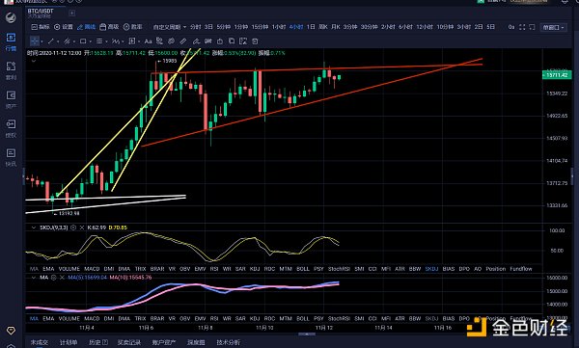The image size is (579, 348).
Task: Open the 自定义周期 custom period dropdown
Action: (170, 27)
